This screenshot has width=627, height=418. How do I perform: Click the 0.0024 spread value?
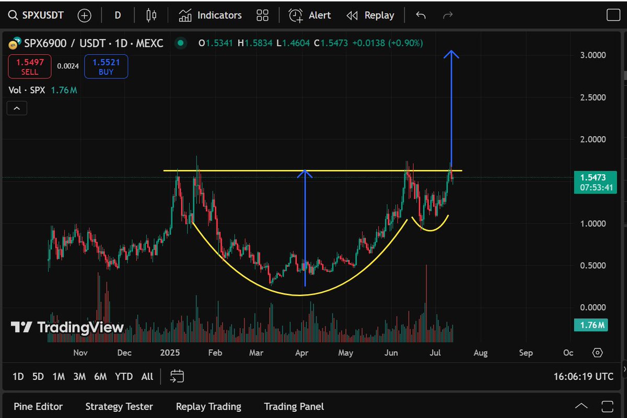pyautogui.click(x=67, y=66)
